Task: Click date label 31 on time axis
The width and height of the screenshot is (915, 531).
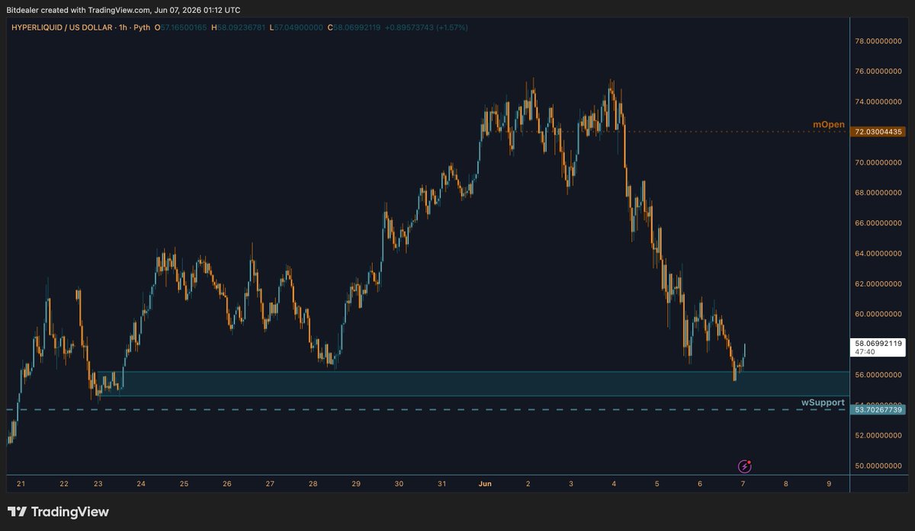Action: pos(441,484)
